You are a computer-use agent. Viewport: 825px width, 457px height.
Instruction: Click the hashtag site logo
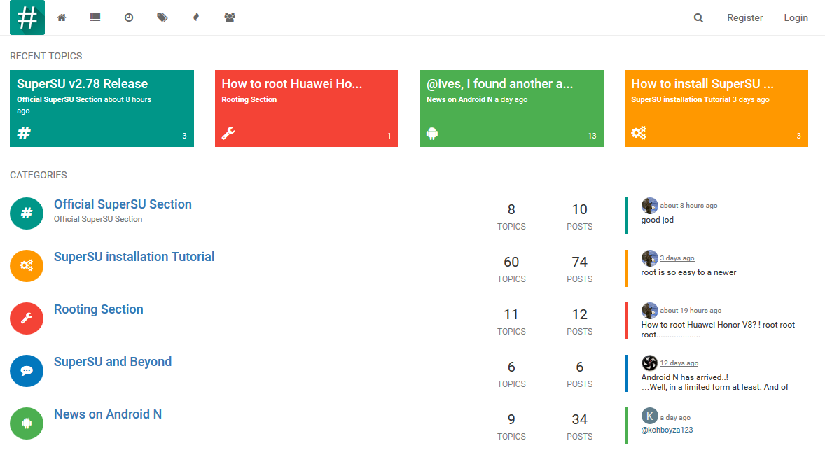pos(27,17)
